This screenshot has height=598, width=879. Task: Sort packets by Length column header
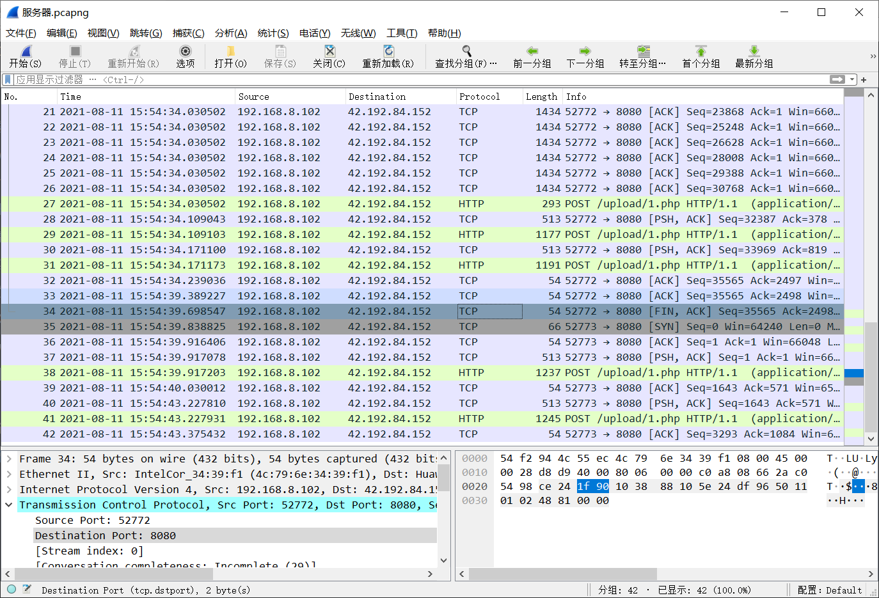543,97
